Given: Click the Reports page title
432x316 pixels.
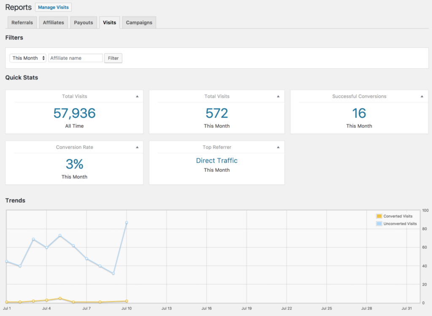Looking at the screenshot, I should click(x=19, y=7).
